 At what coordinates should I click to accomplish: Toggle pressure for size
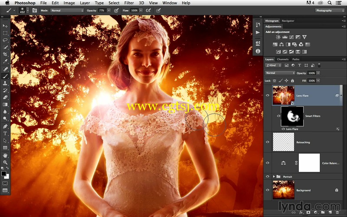pos(158,10)
